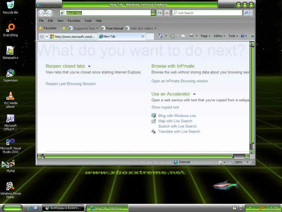Refresh the page using the green arrows icon
Viewport: 282px width, 212px height.
tap(159, 13)
